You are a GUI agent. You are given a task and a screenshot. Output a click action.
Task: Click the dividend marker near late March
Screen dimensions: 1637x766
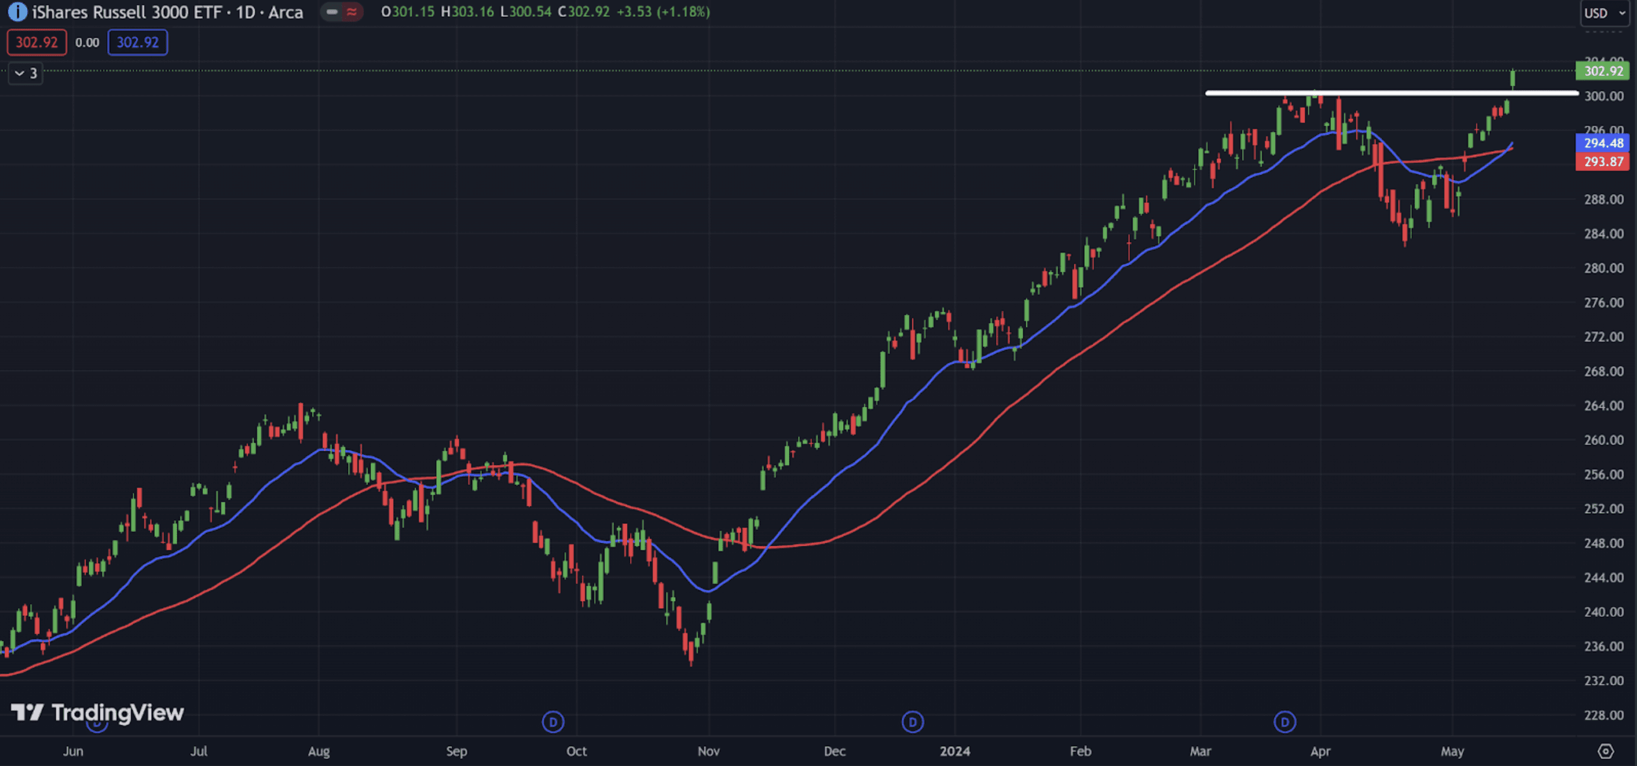point(1284,721)
